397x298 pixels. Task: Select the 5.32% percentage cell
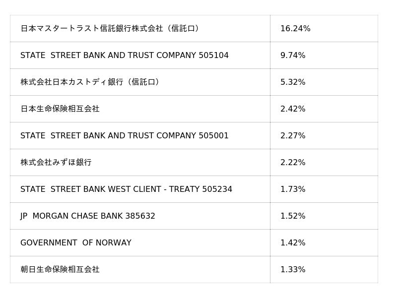click(293, 82)
